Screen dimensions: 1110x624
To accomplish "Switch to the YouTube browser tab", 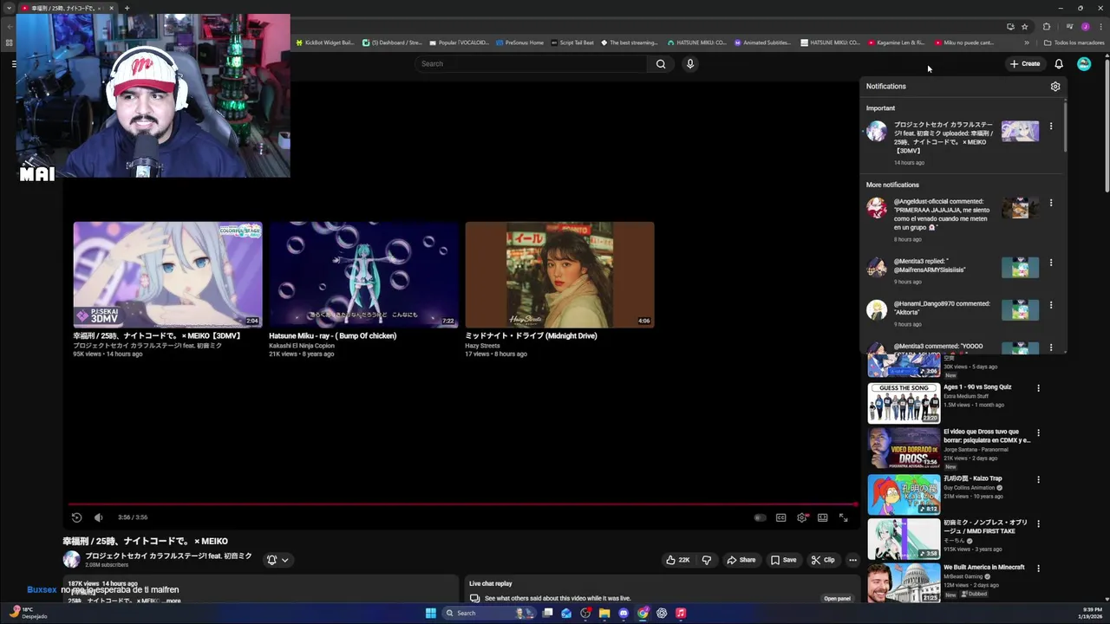I will click(x=68, y=8).
